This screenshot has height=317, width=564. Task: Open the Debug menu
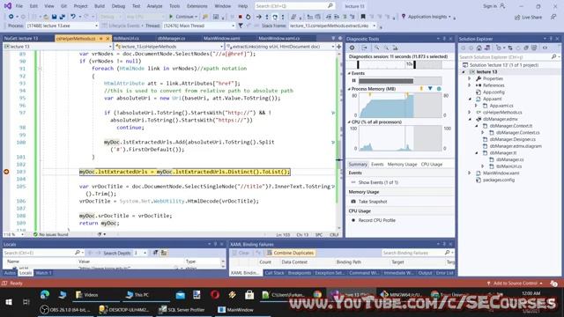coord(118,6)
